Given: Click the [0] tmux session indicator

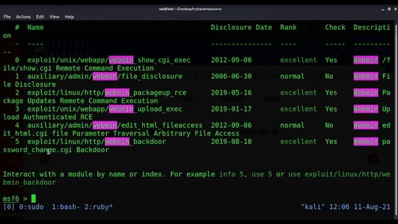Looking at the screenshot, I should pyautogui.click(x=9, y=207).
